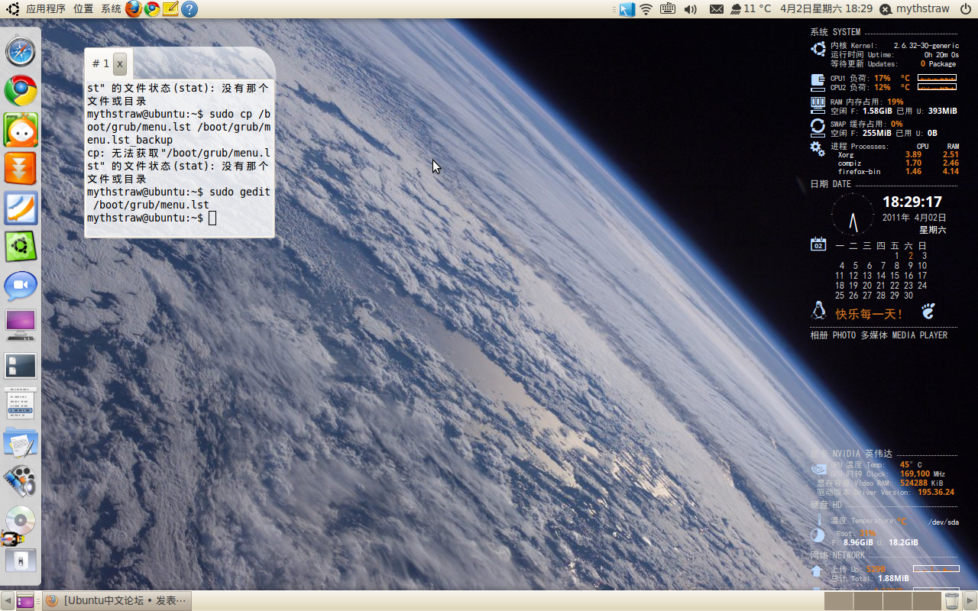Open the mail envelope indicator
978x611 pixels.
click(717, 9)
